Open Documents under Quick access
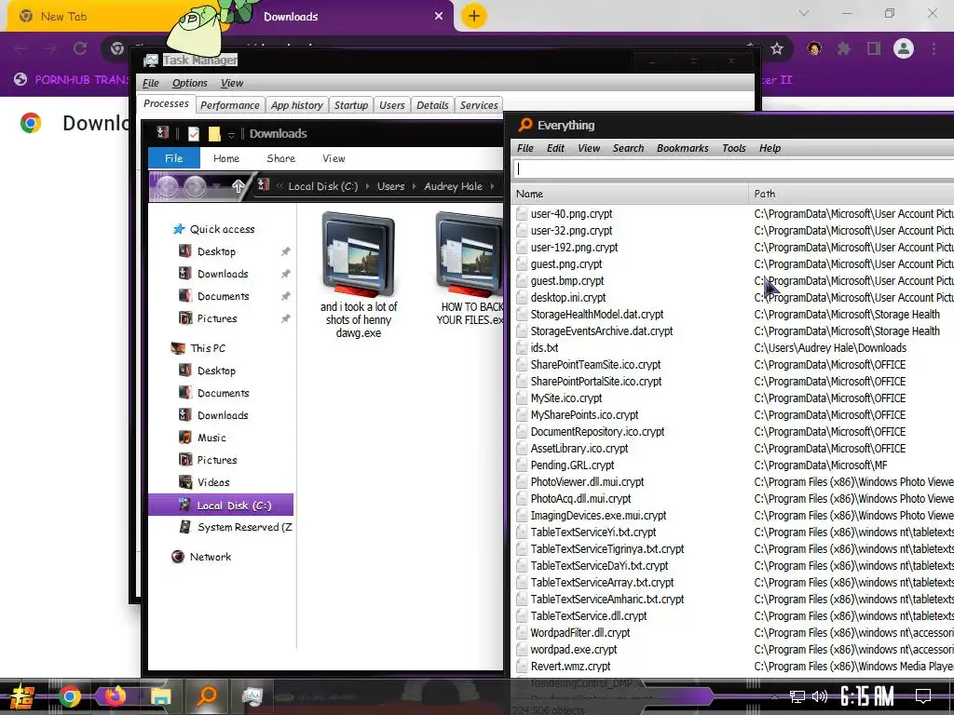Screen dimensions: 954x715 pyautogui.click(x=223, y=296)
